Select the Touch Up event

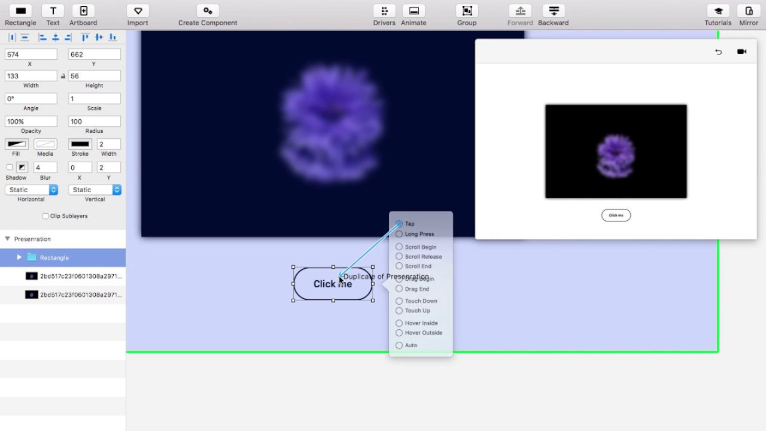click(399, 311)
